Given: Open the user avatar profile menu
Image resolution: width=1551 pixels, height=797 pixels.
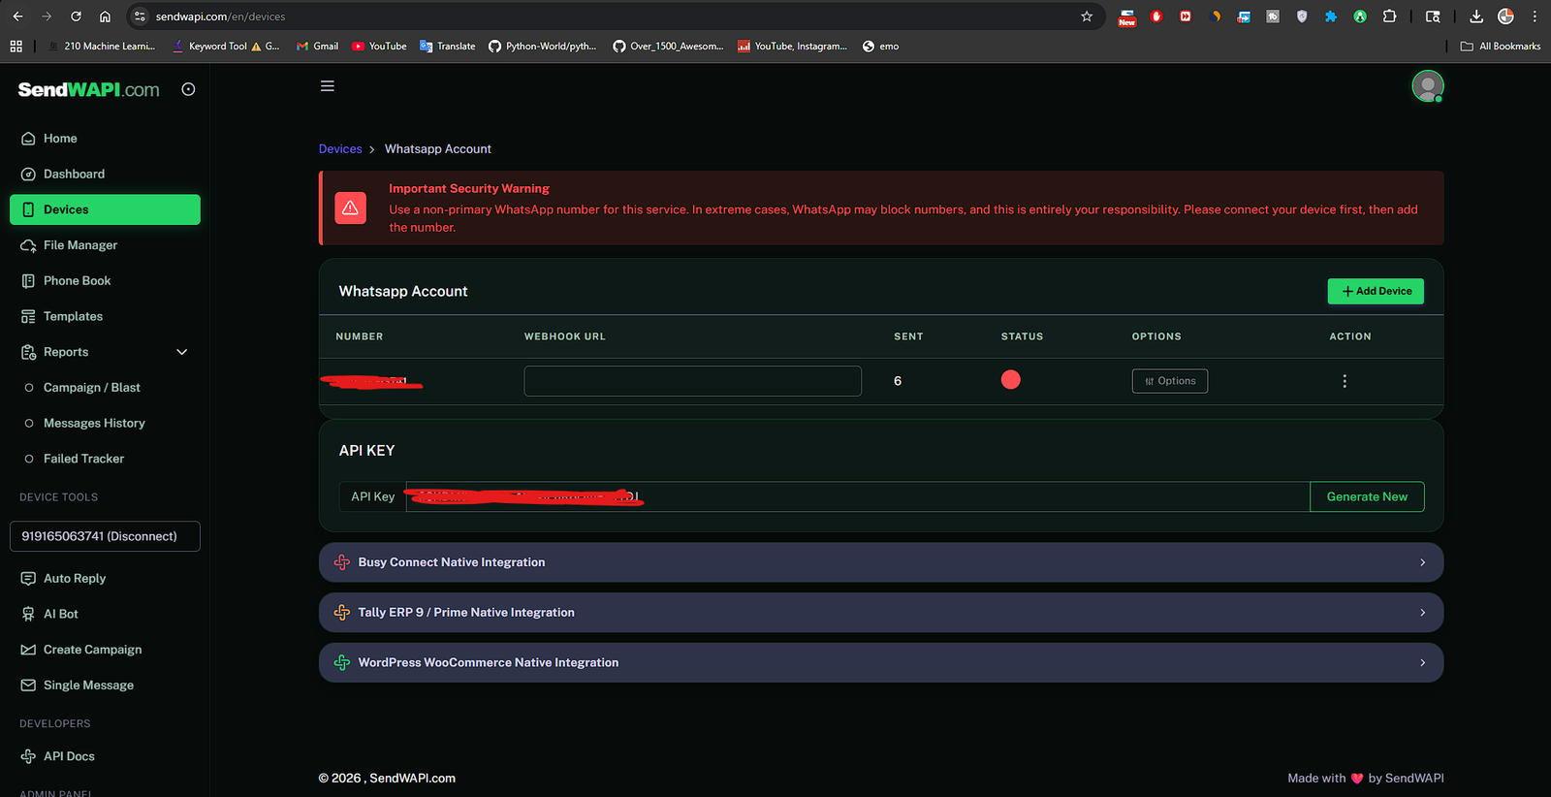Looking at the screenshot, I should pos(1428,86).
